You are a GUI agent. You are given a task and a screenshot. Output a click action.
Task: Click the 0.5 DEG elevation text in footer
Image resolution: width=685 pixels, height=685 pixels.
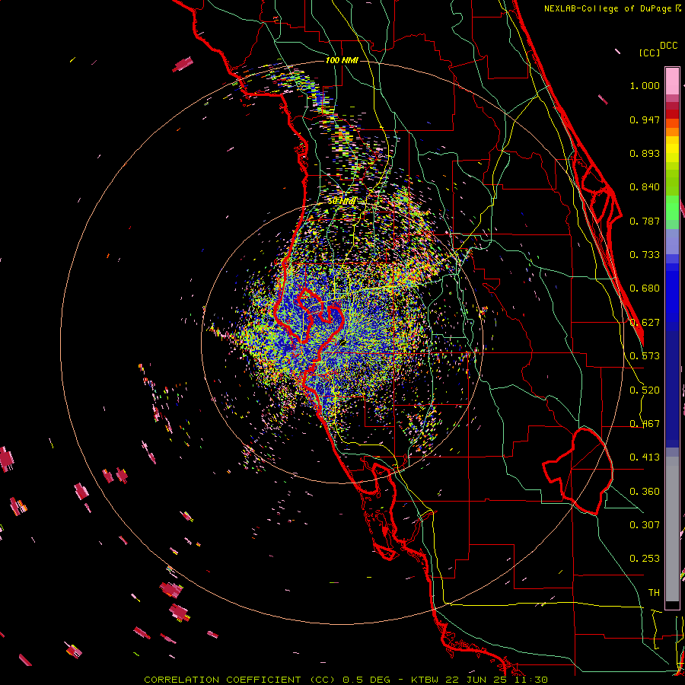(366, 680)
